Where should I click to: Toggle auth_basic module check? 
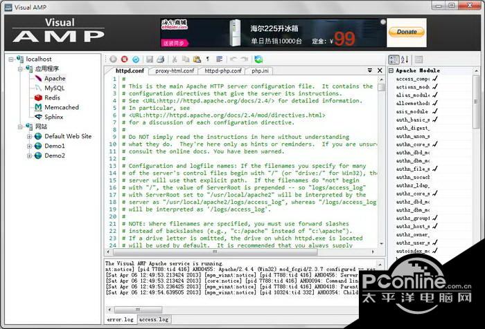435,120
